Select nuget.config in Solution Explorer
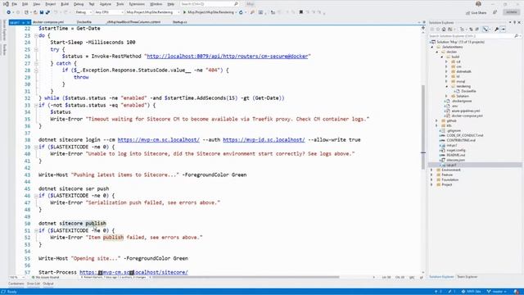 (x=456, y=150)
